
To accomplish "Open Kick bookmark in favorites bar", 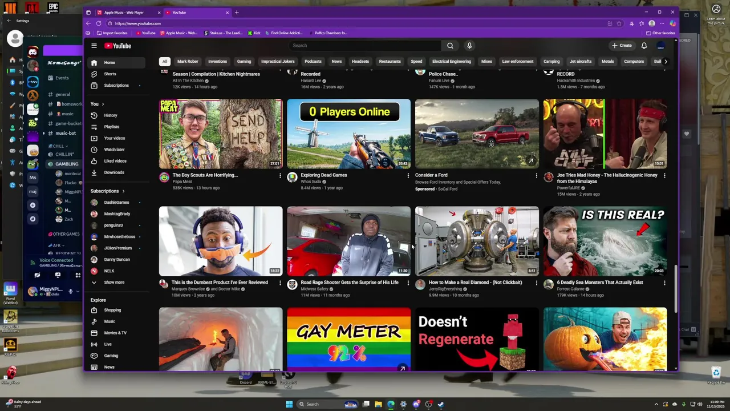I will tap(254, 33).
